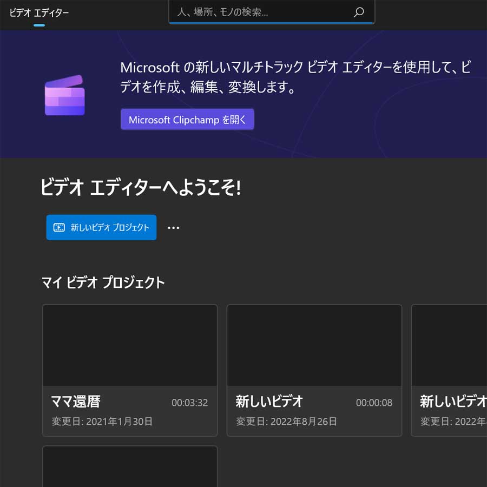Click the magnifying glass search icon
487x487 pixels.
[x=359, y=12]
